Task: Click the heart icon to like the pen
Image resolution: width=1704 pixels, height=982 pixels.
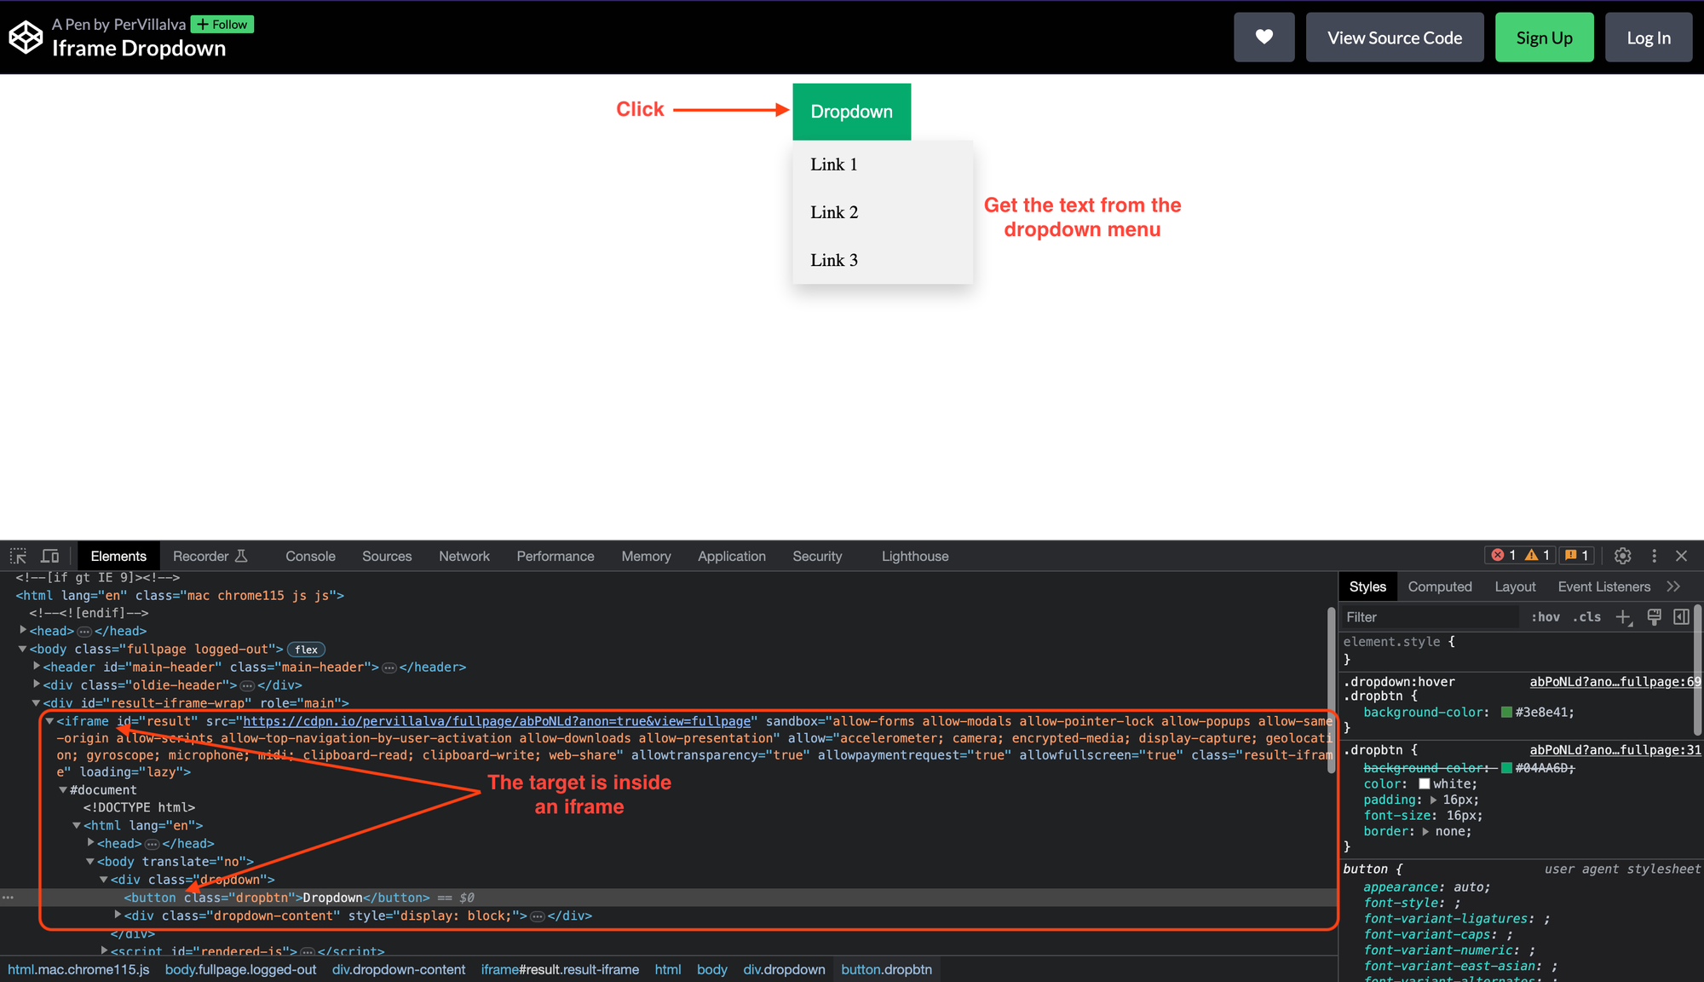Action: click(1264, 37)
